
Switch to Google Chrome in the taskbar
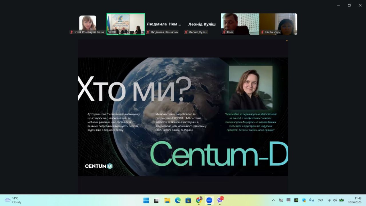click(199, 200)
